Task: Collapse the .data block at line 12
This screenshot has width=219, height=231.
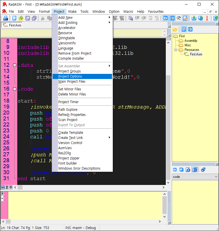Action: coord(15,65)
